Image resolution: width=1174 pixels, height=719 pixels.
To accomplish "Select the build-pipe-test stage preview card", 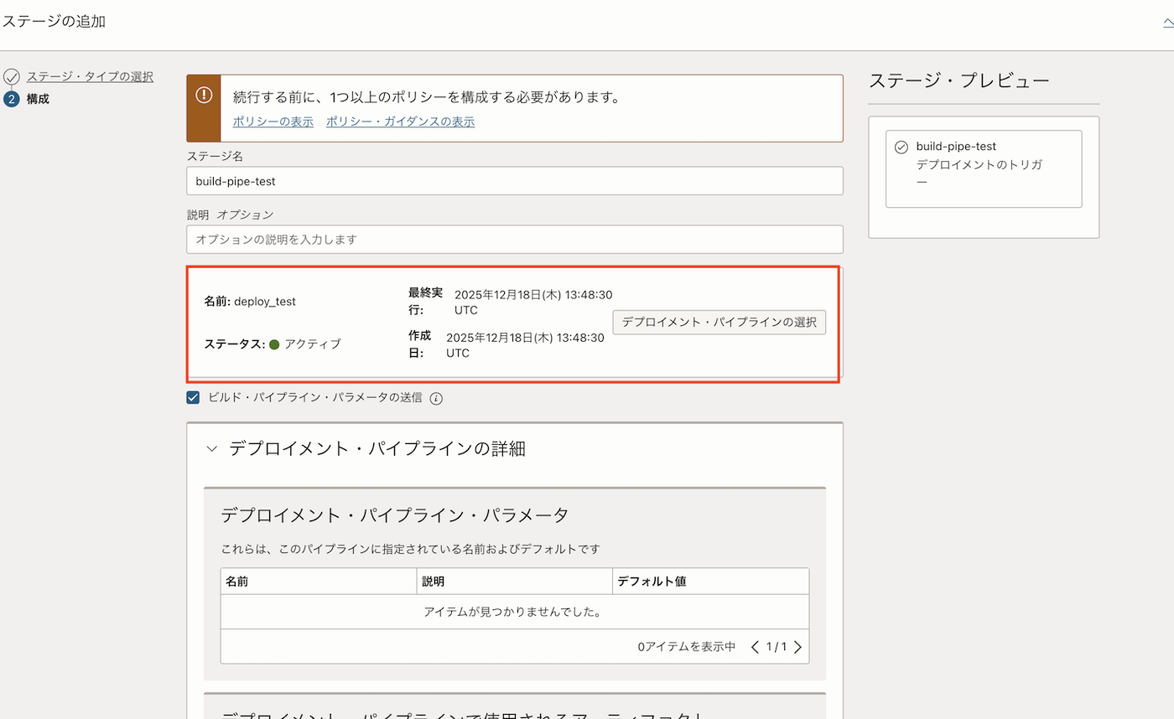I will (983, 168).
